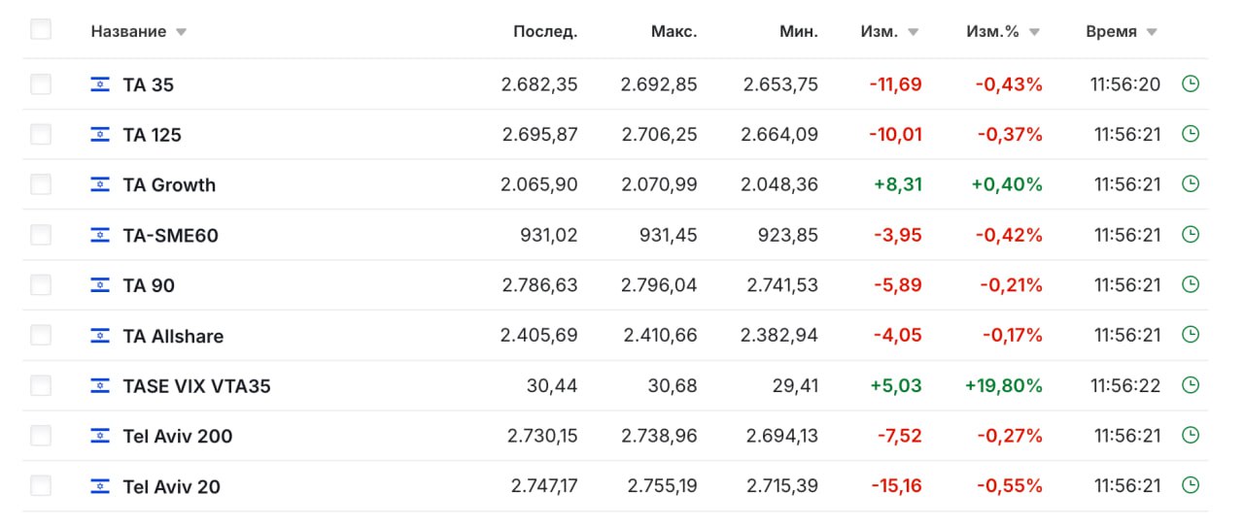Viewport: 1244px width, 525px height.
Task: Click the clock icon in Tel Aviv 20 row
Action: coord(1190,486)
